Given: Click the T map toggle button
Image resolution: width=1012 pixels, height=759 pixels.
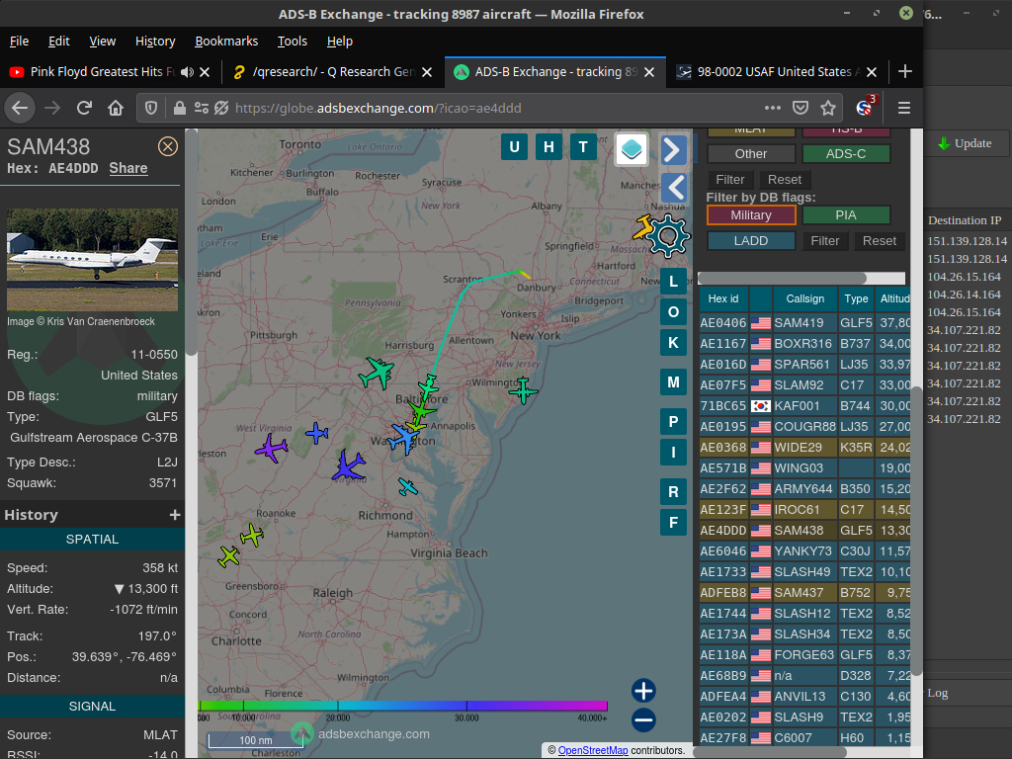Looking at the screenshot, I should [x=583, y=146].
